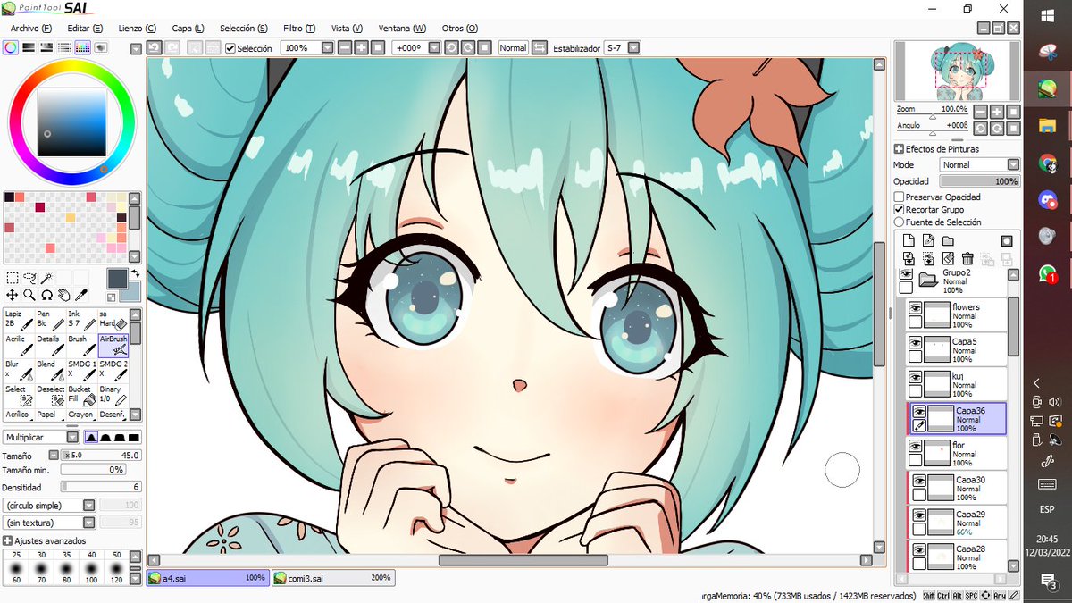
Task: Choose the AirBrush tool
Action: (x=113, y=346)
